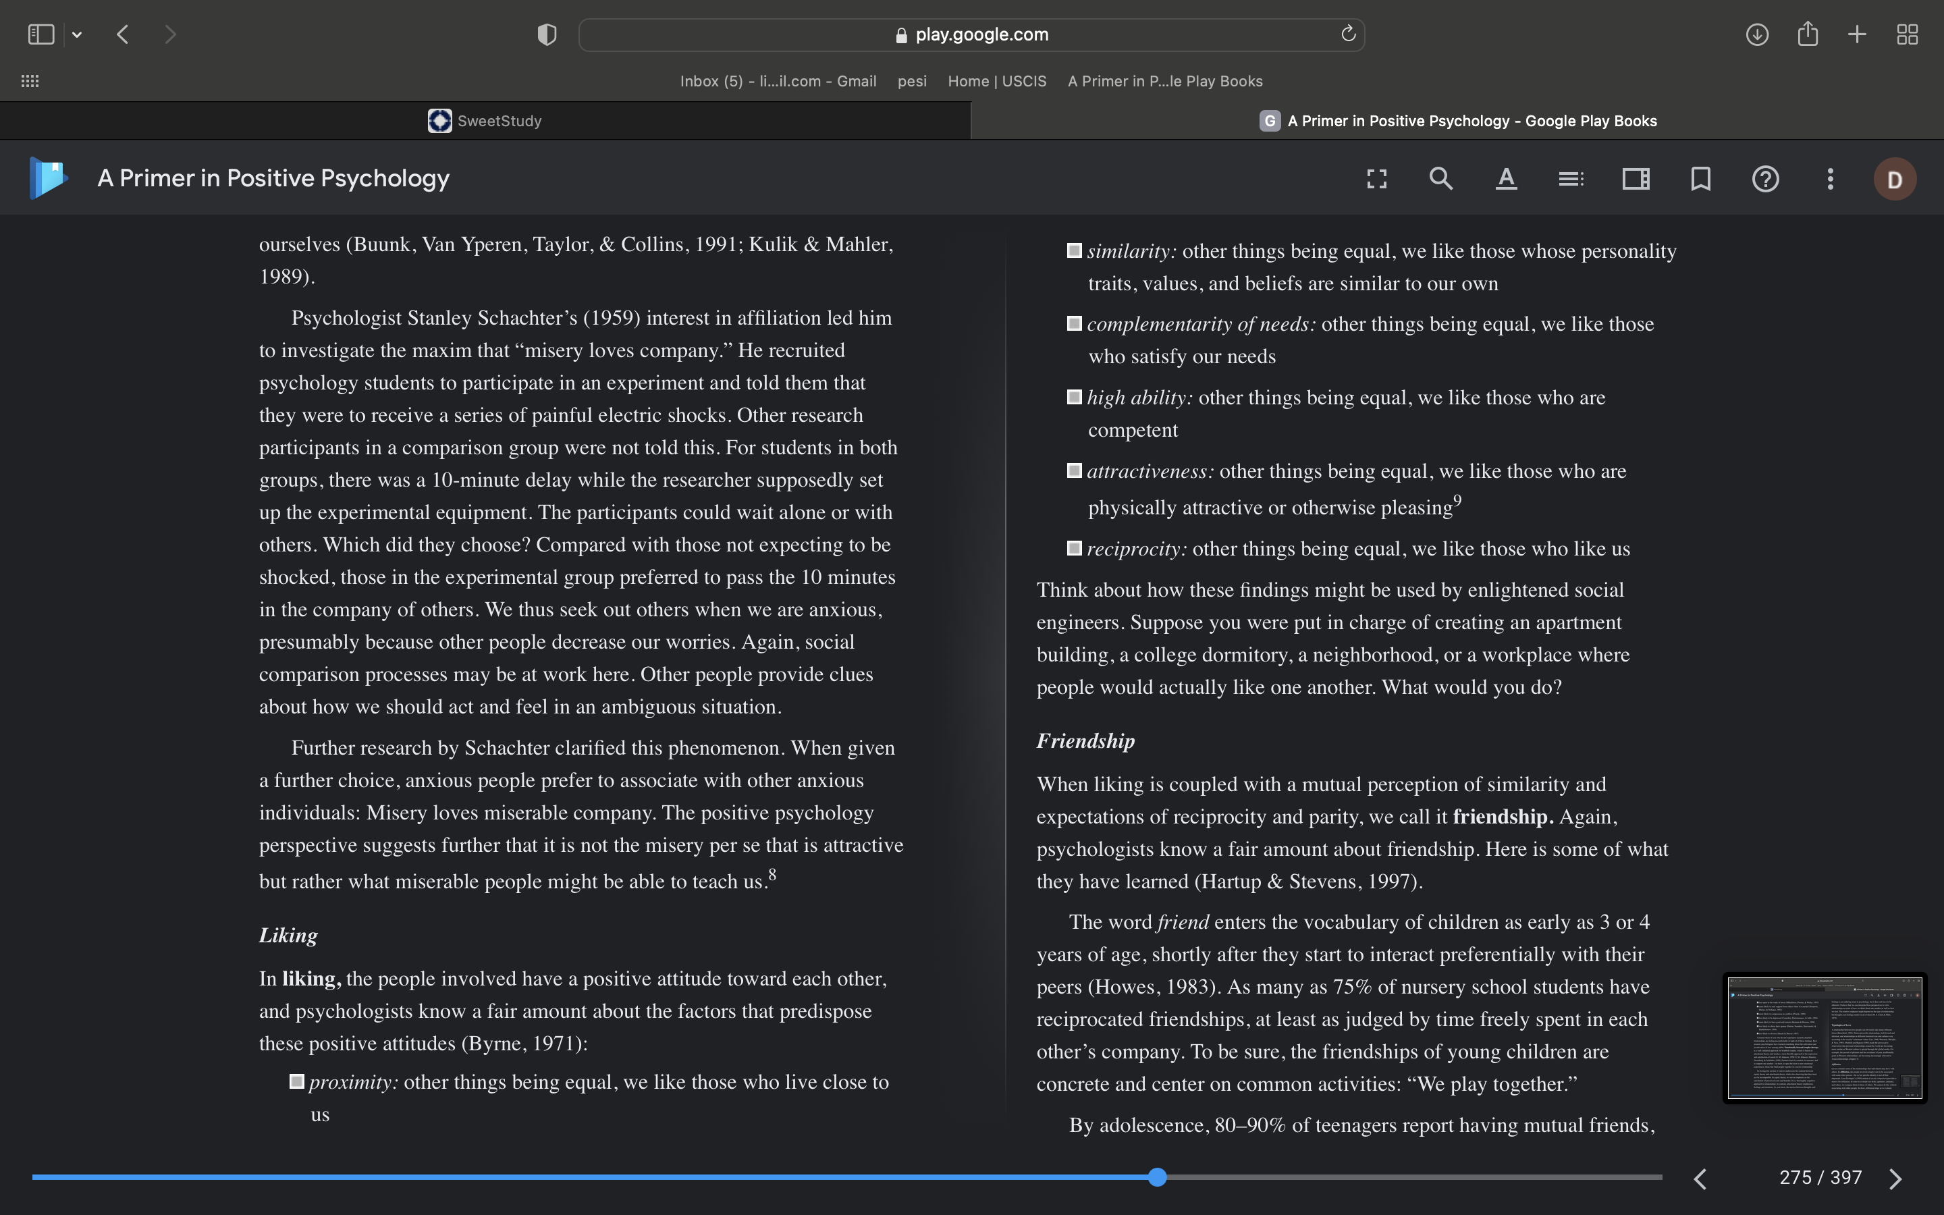Image resolution: width=1944 pixels, height=1215 pixels.
Task: Expand the sidebar tab group dropdown arrow
Action: tap(77, 34)
